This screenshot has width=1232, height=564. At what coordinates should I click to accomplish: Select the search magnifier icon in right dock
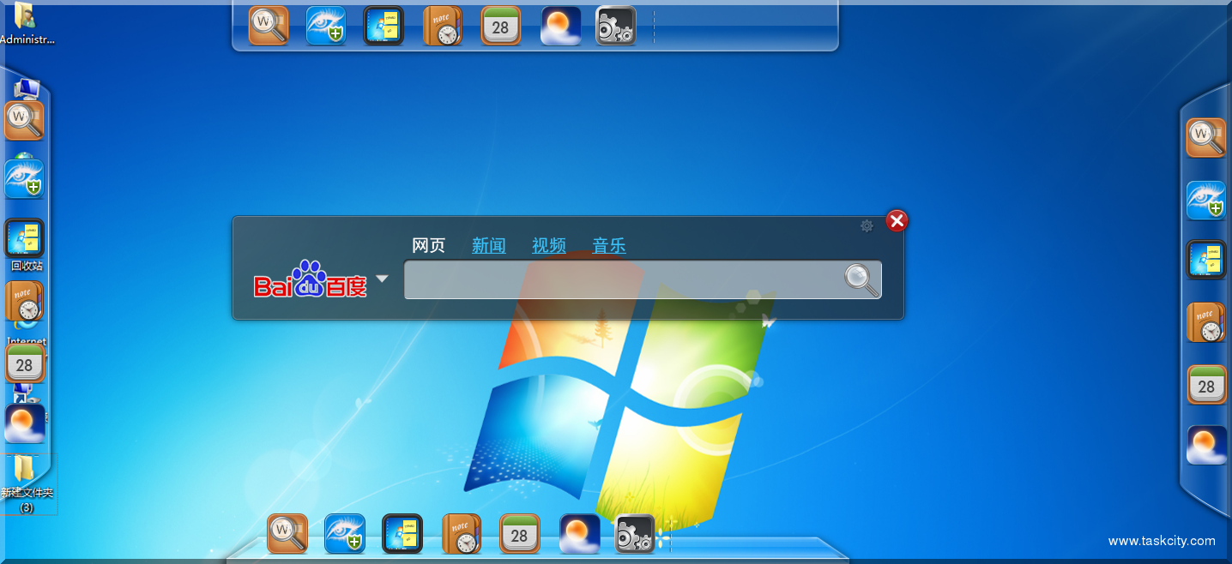pos(1206,138)
